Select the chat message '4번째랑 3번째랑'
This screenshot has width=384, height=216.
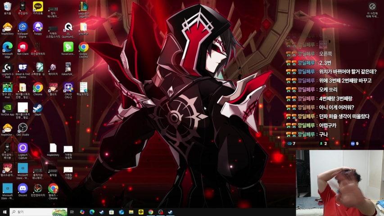pyautogui.click(x=335, y=99)
